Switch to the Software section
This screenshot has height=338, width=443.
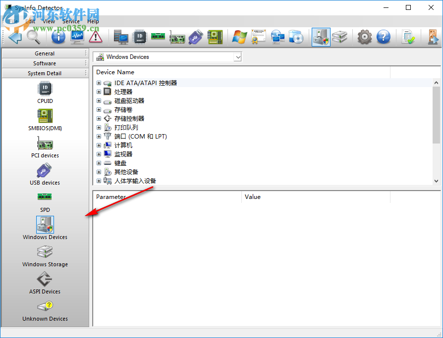45,63
